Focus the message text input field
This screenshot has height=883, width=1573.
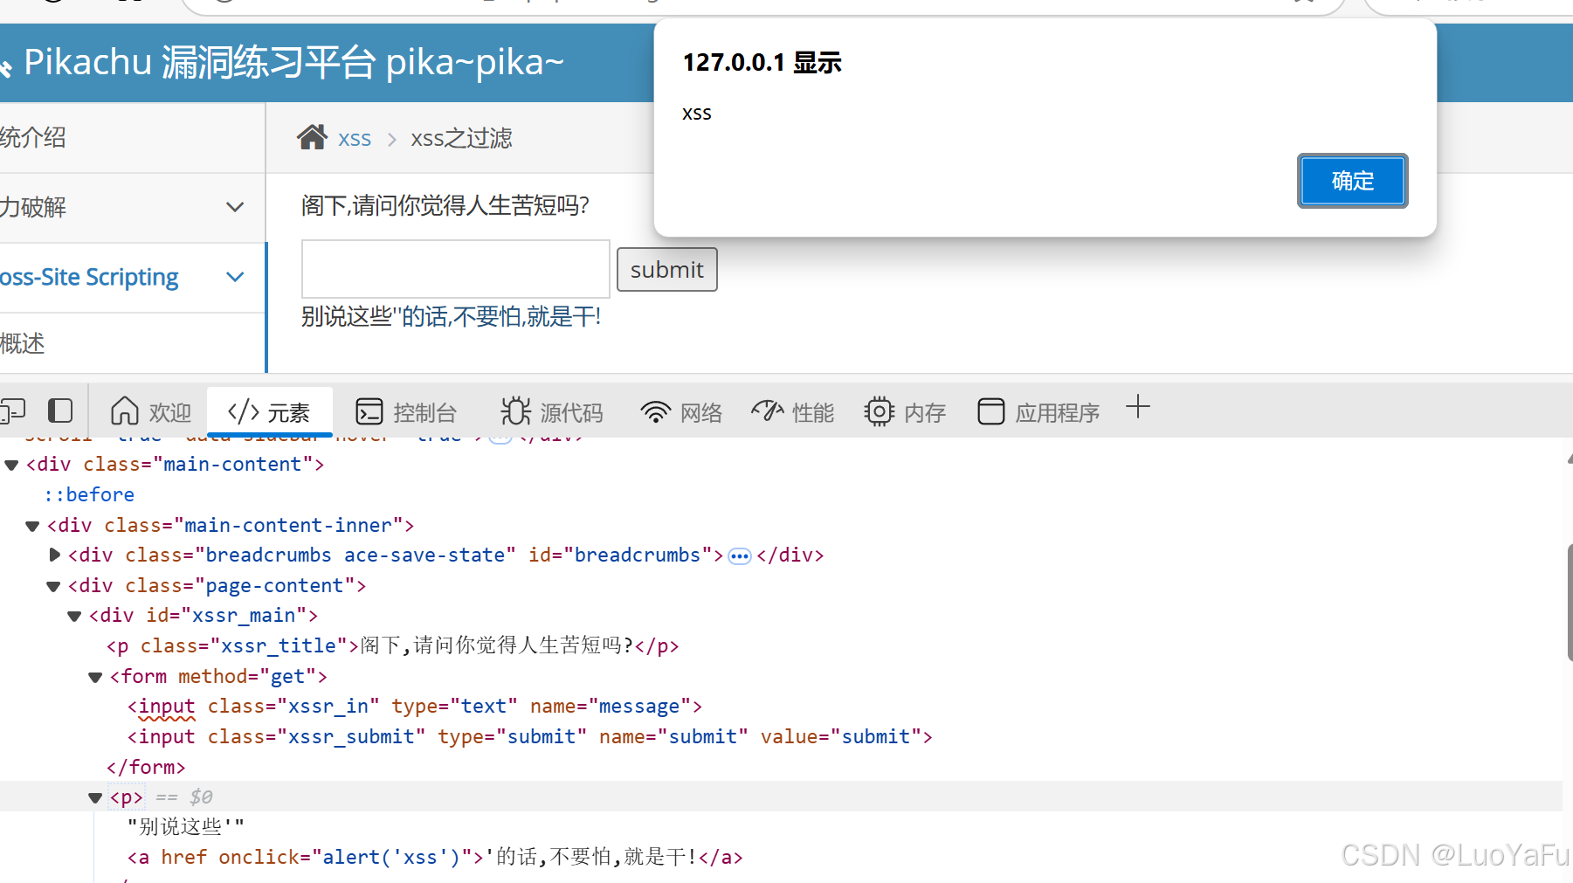455,269
